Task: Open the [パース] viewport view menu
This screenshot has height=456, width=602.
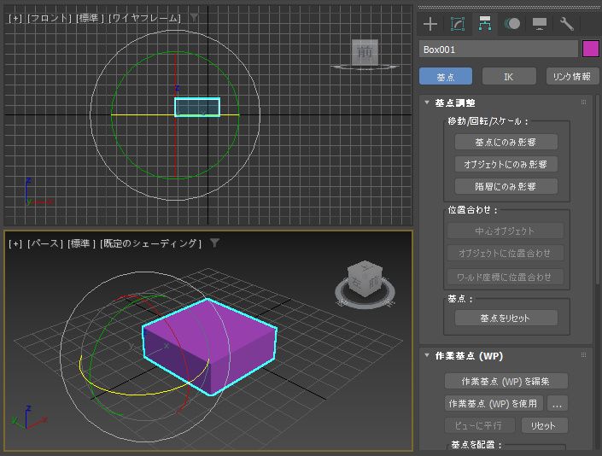Action: [45, 243]
